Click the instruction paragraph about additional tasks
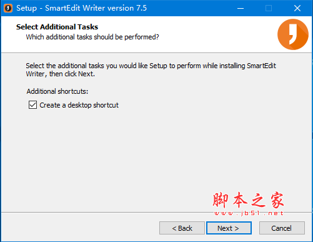 (x=151, y=70)
